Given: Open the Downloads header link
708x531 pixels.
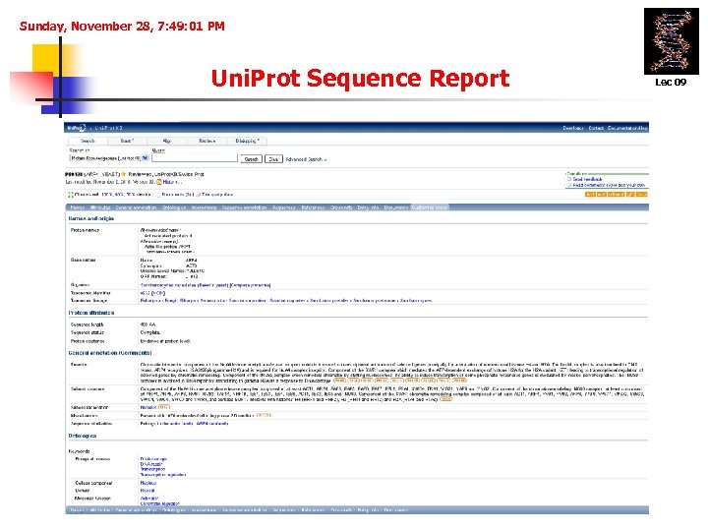Looking at the screenshot, I should point(573,128).
